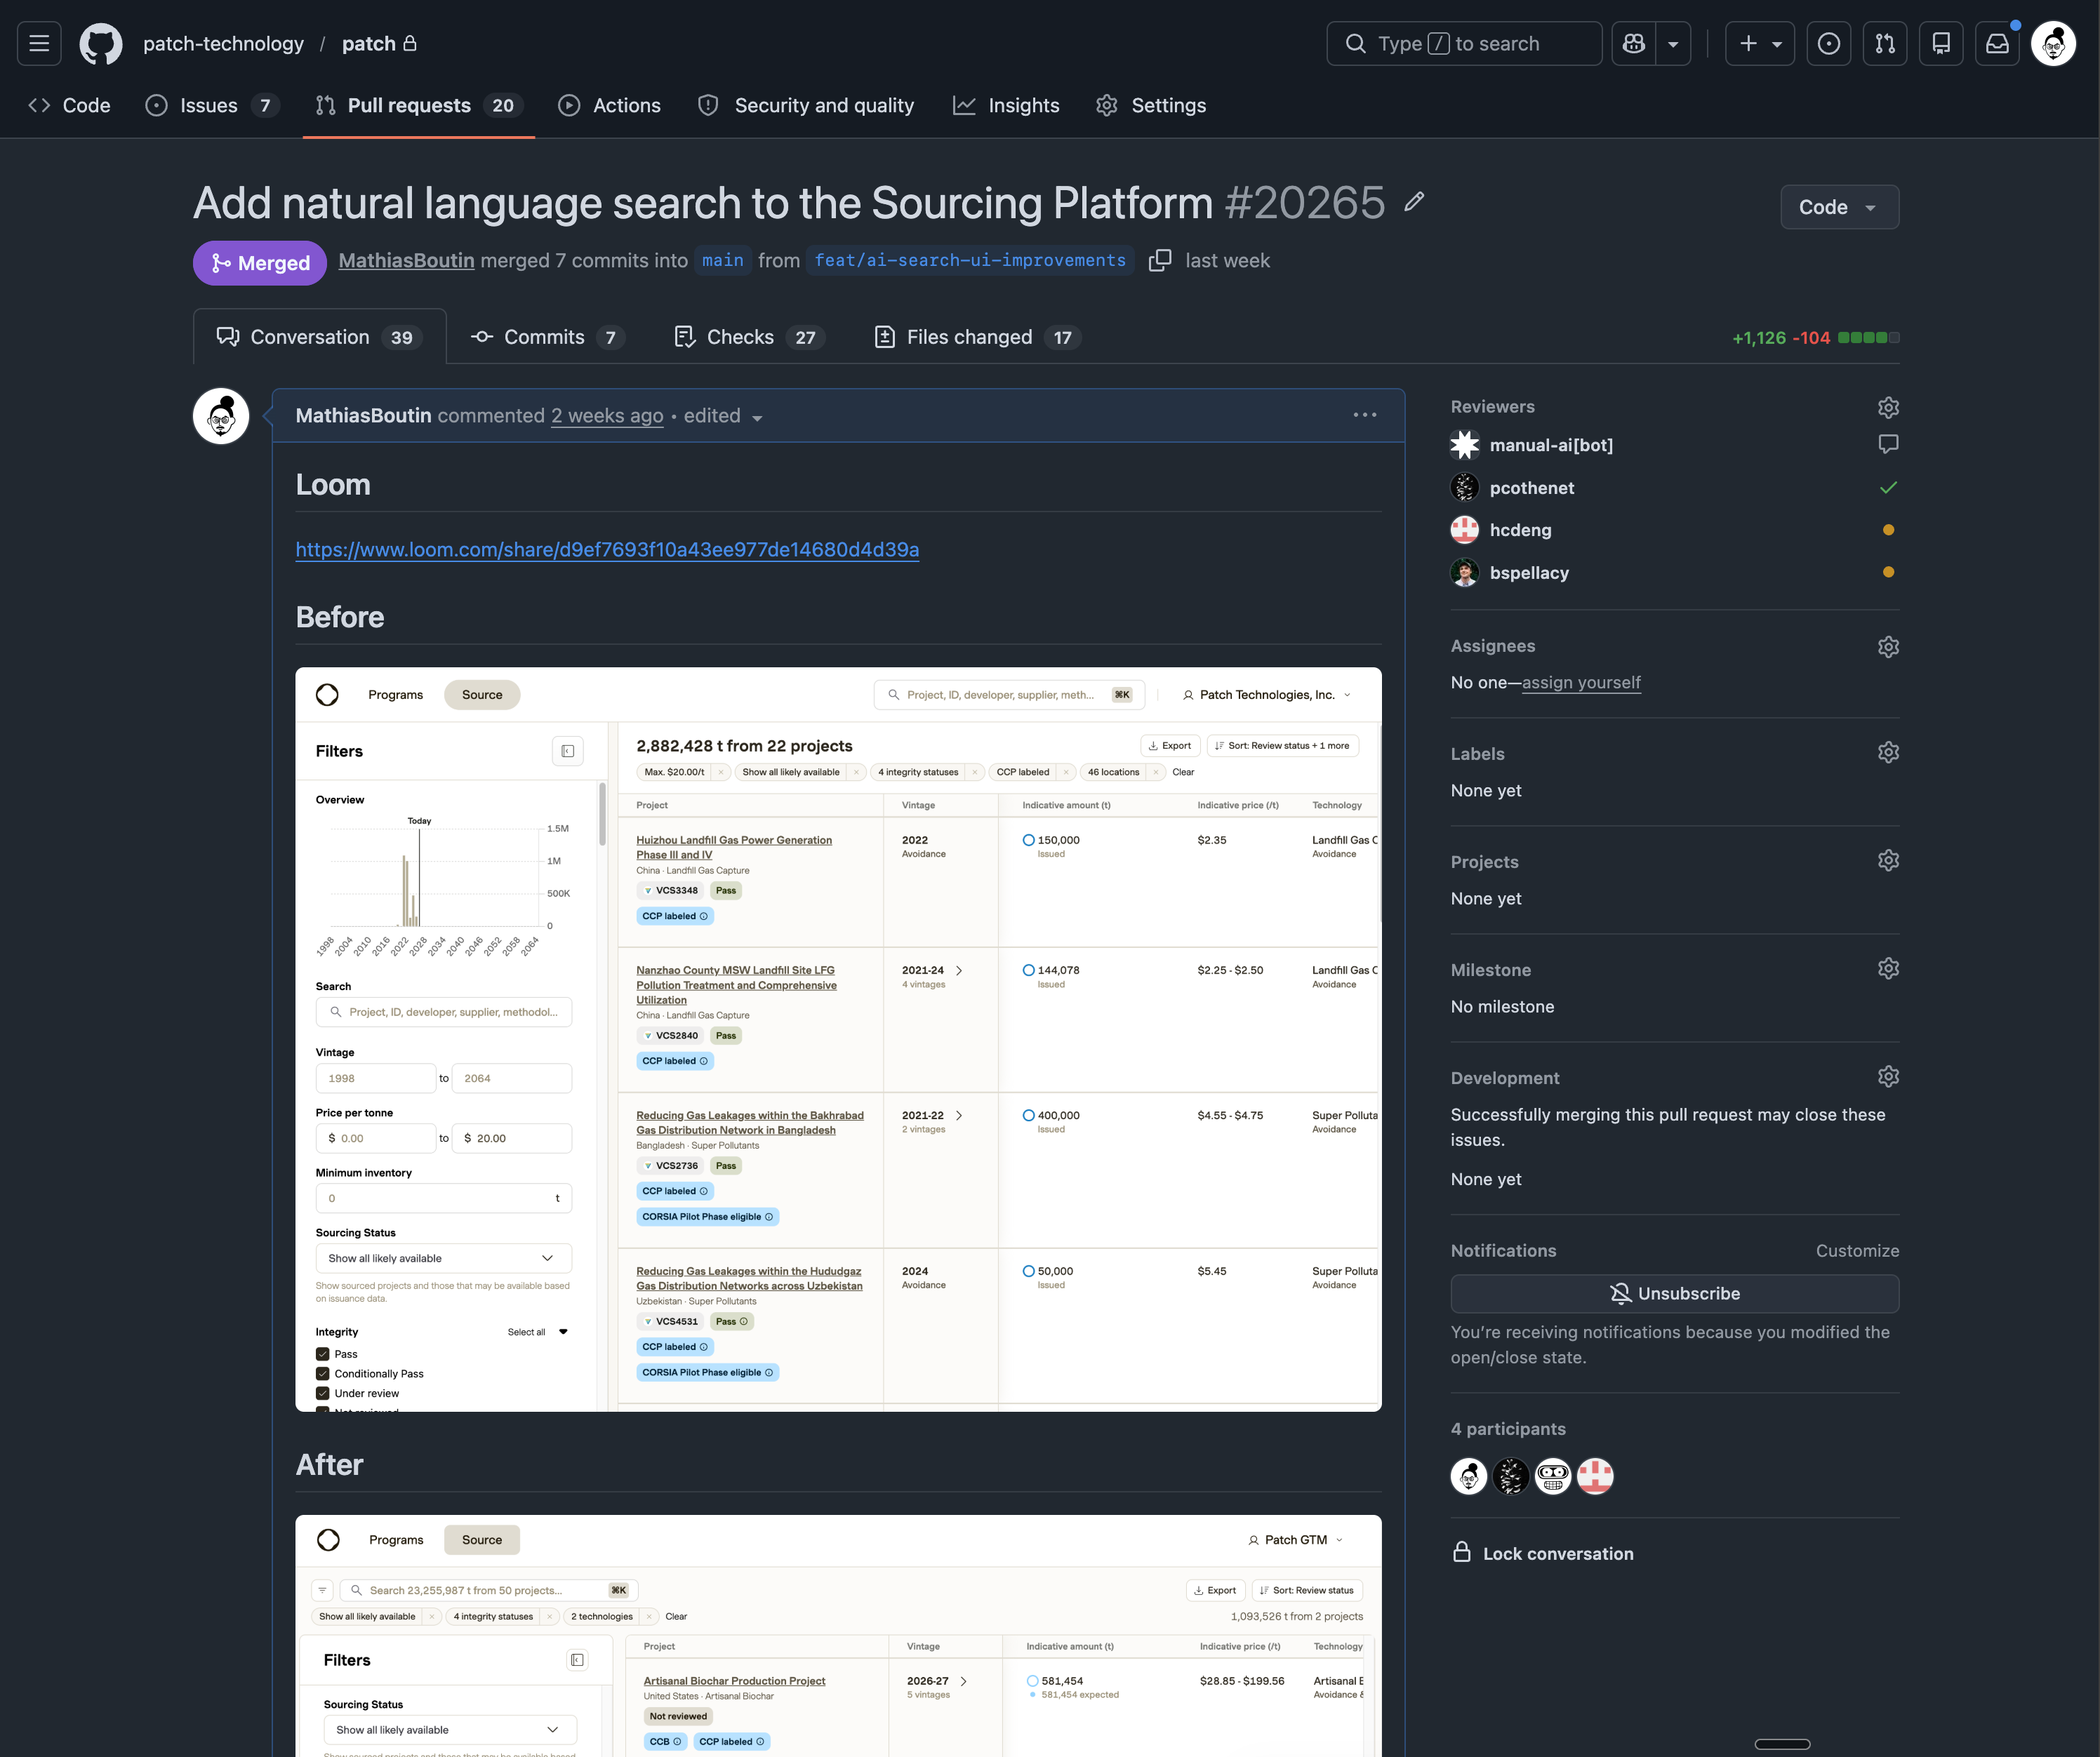Screen dimensions: 2100x1757
Task: Open Milestone settings gear
Action: click(x=1888, y=968)
